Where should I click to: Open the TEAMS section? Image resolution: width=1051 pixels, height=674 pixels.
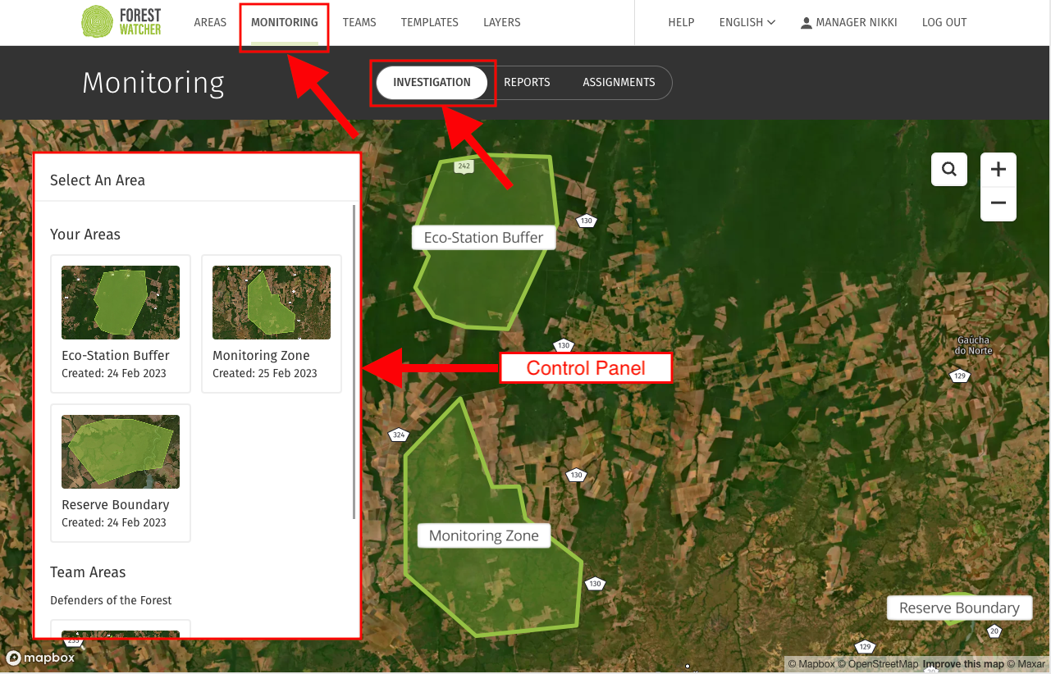click(359, 22)
